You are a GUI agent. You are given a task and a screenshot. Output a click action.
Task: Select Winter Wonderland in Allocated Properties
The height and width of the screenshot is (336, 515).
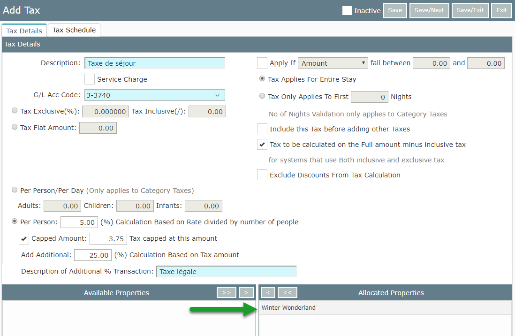(385, 308)
